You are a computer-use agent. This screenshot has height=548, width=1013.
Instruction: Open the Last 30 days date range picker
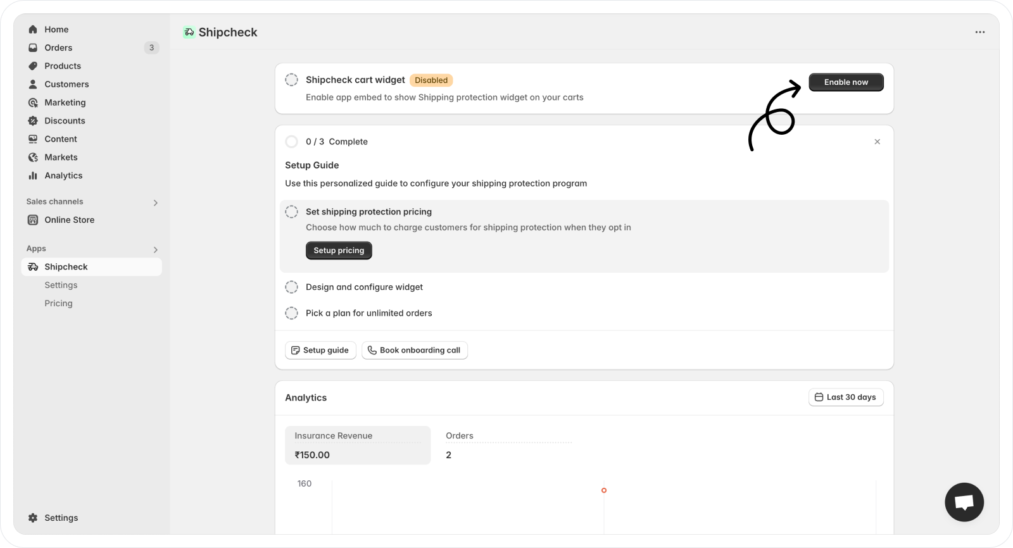click(x=846, y=397)
